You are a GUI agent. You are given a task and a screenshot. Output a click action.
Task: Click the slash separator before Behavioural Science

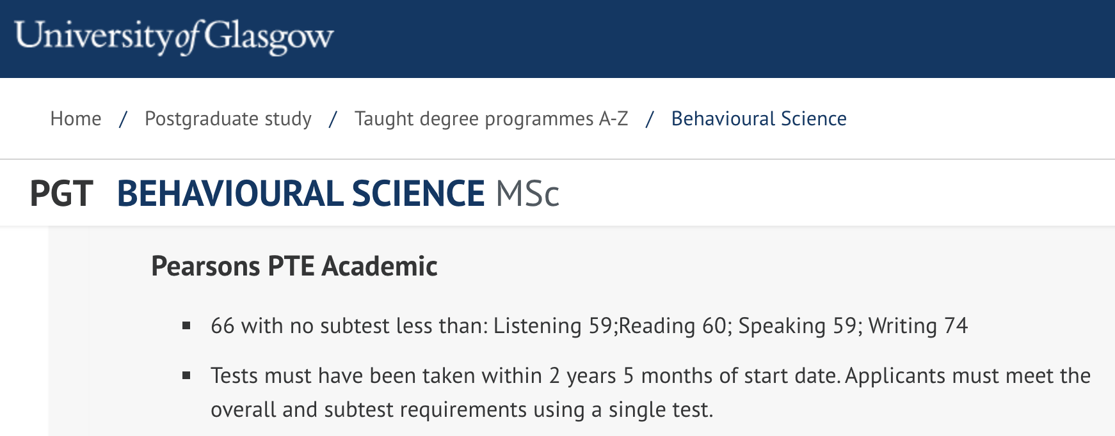tap(650, 119)
